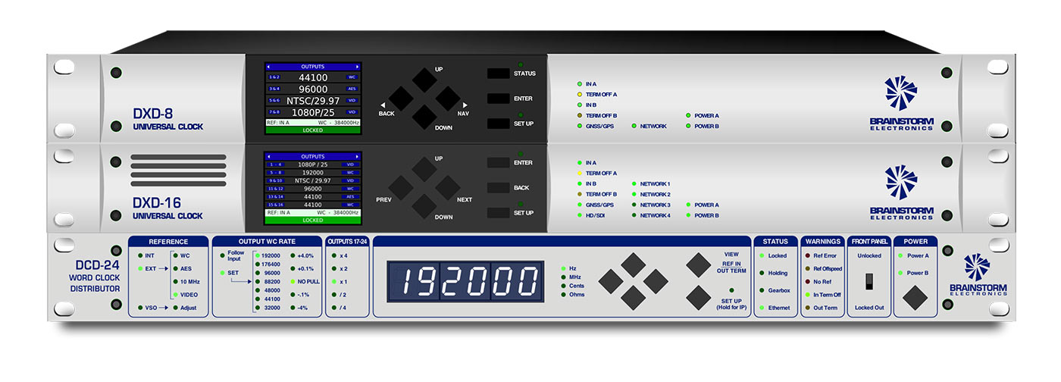
Task: Push the NEXT diamond button on DXD-16
Action: coord(448,187)
